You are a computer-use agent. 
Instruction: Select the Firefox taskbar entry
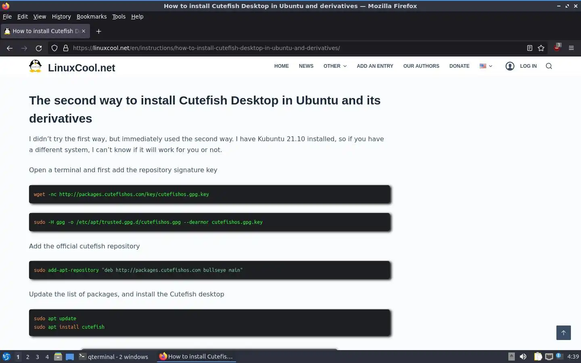(x=196, y=357)
